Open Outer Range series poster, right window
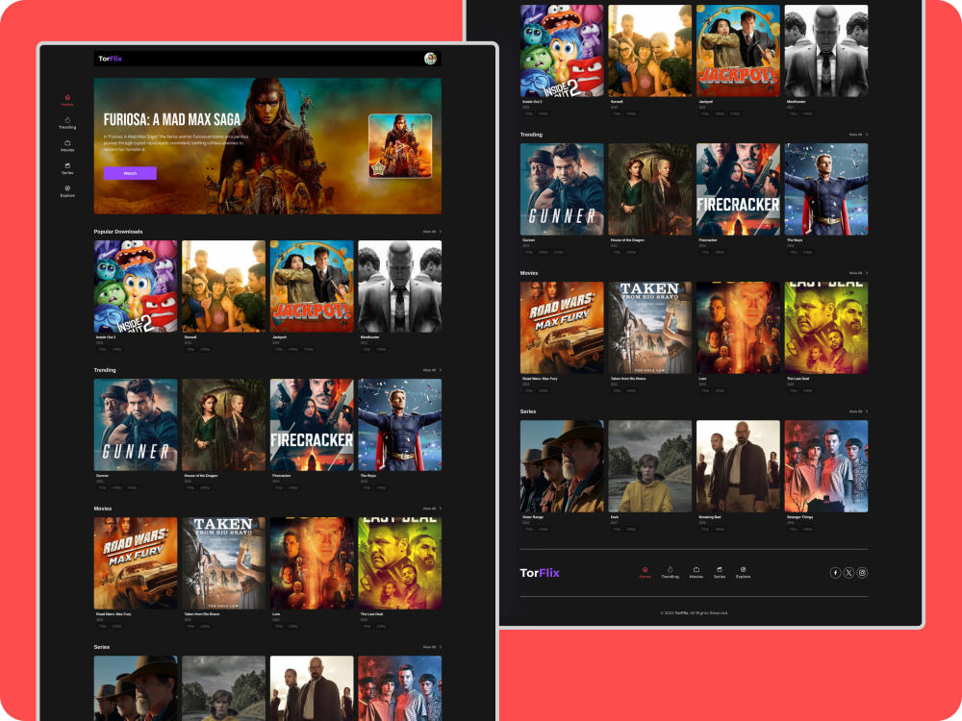 pyautogui.click(x=562, y=466)
